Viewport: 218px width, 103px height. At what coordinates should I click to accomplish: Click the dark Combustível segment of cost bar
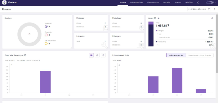tap(151, 36)
